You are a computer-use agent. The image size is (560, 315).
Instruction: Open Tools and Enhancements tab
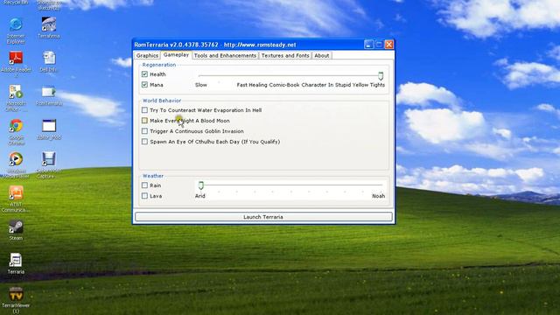coord(225,56)
